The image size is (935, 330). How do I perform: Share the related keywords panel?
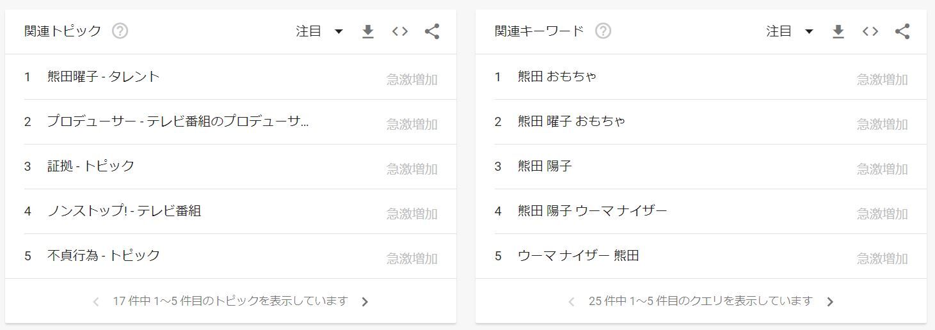[x=902, y=31]
